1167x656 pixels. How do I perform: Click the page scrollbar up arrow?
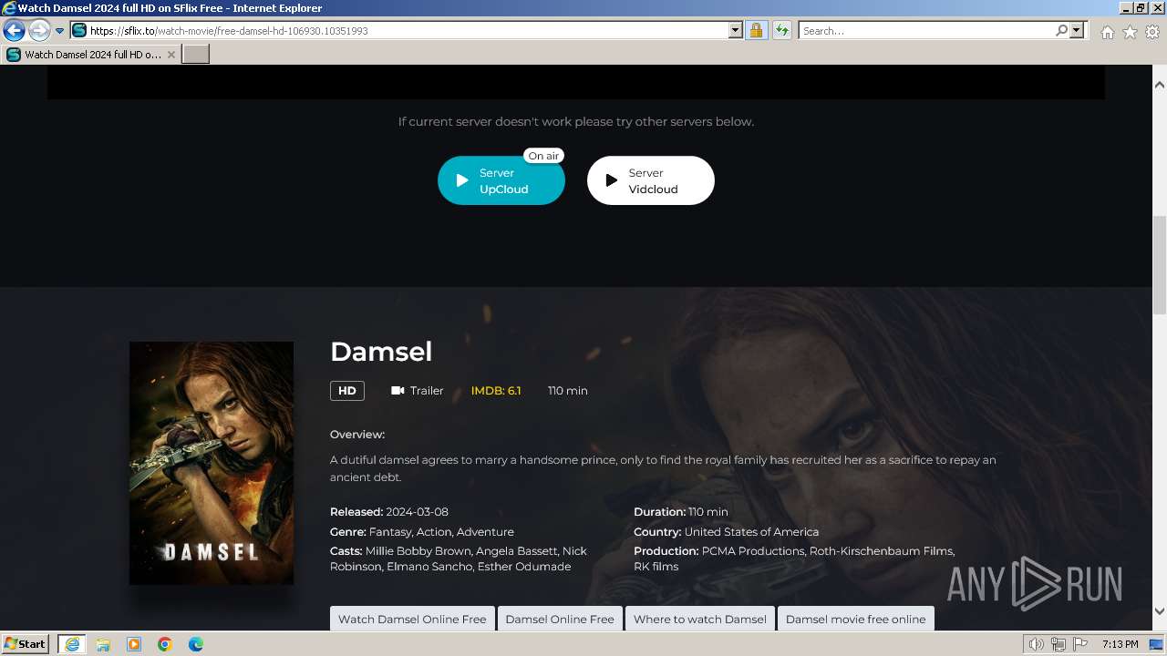pos(1160,85)
